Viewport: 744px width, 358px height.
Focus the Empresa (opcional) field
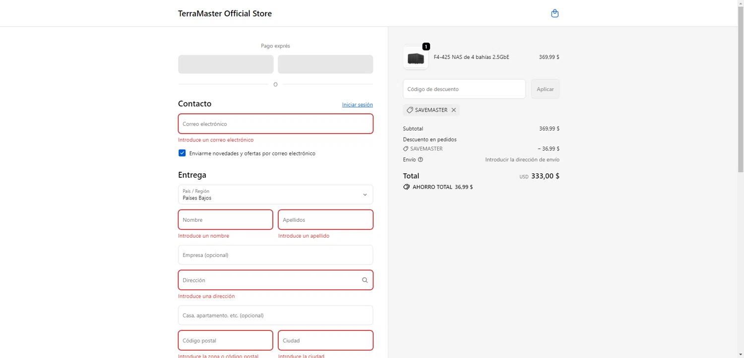coord(275,255)
